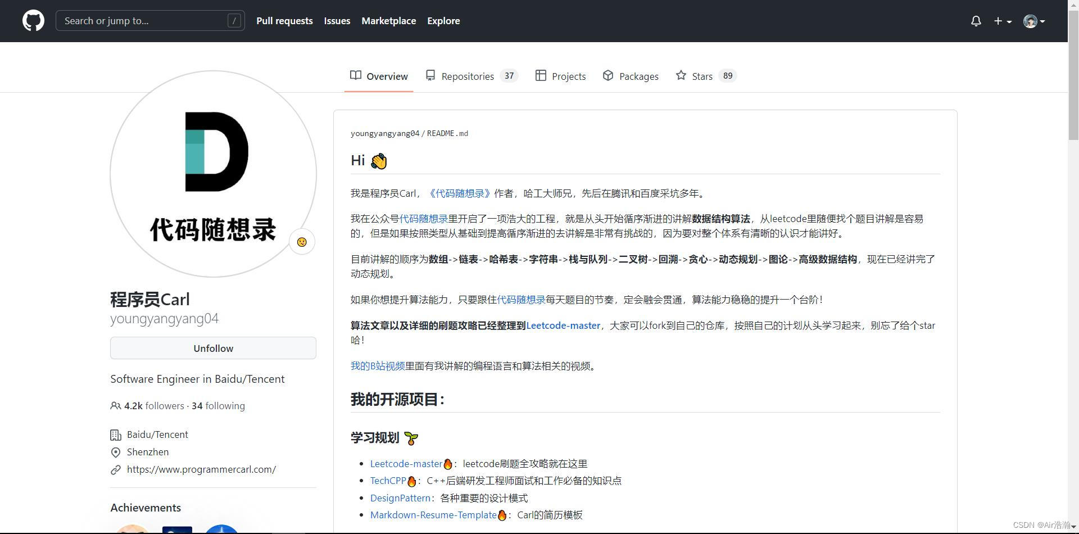Click the Projects table icon
1079x534 pixels.
coord(541,75)
